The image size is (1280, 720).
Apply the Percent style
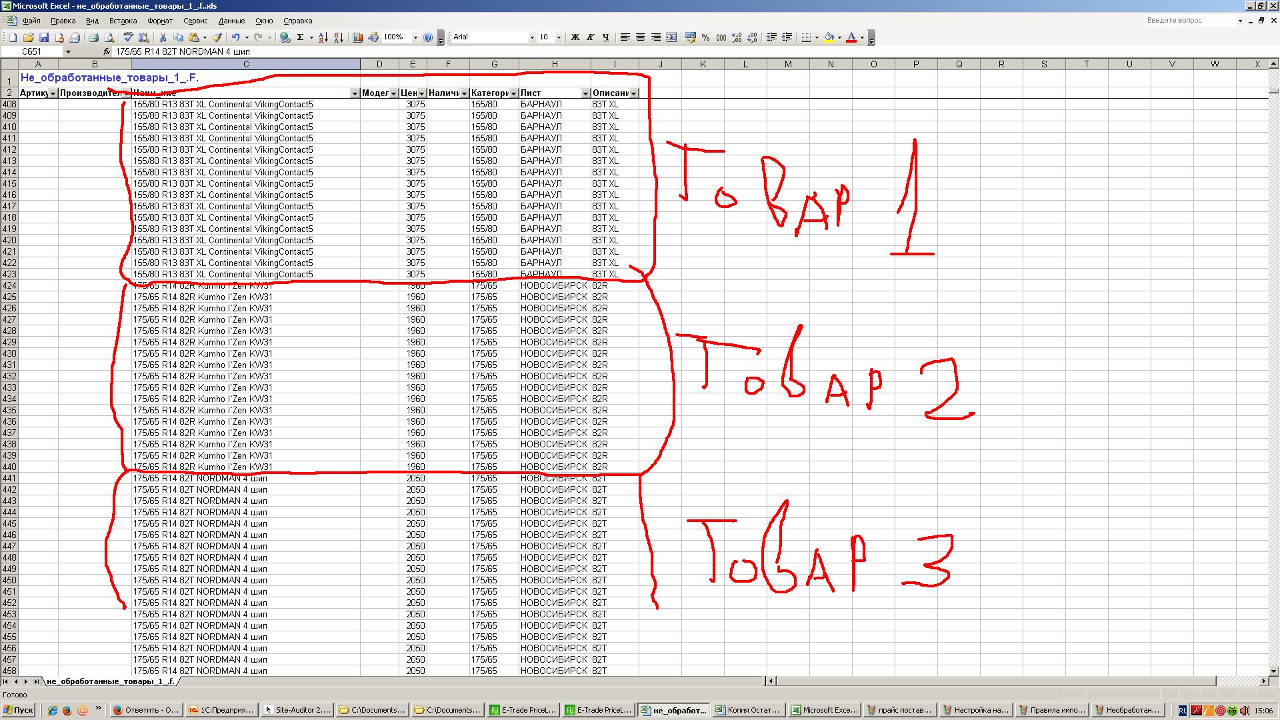705,37
